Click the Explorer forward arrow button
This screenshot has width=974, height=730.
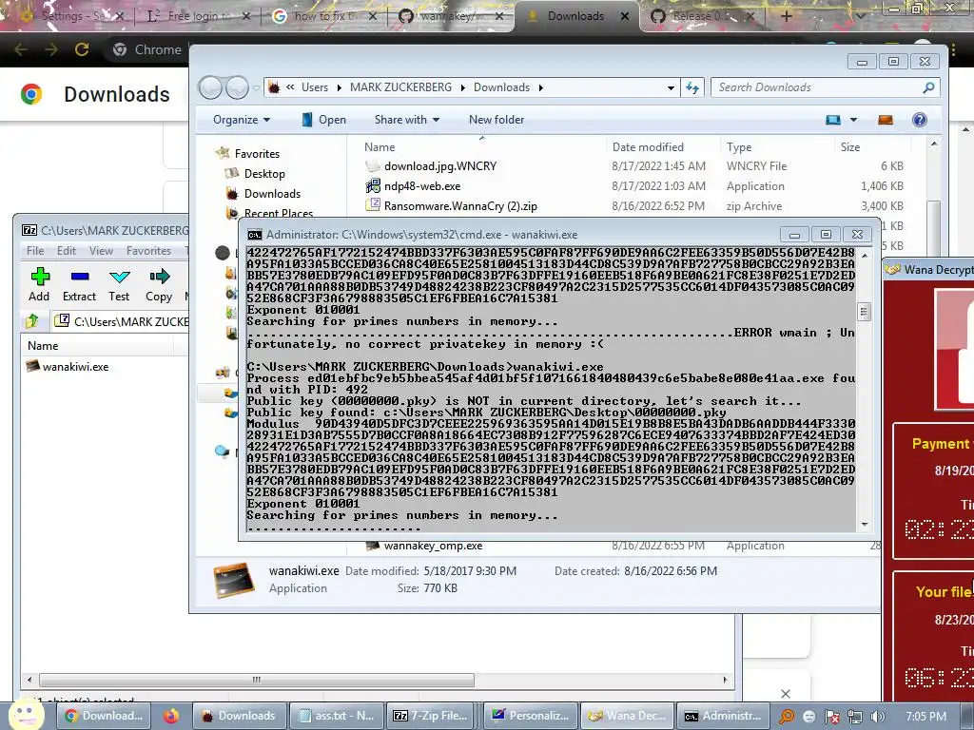coord(237,87)
